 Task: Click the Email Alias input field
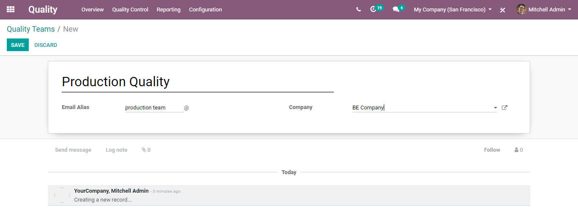pyautogui.click(x=154, y=108)
